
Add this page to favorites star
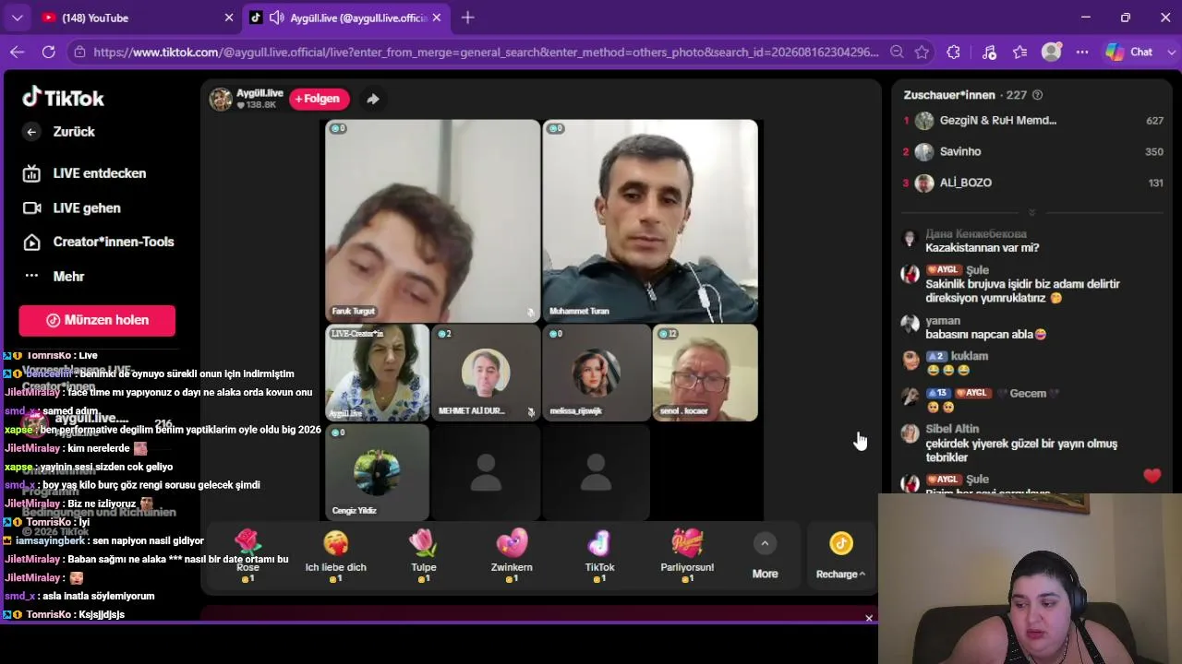[922, 53]
